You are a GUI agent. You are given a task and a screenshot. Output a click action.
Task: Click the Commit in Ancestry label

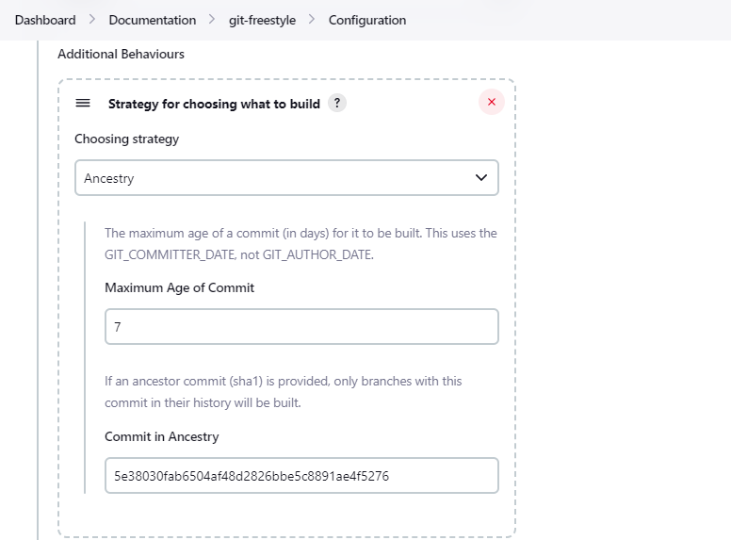pos(162,436)
